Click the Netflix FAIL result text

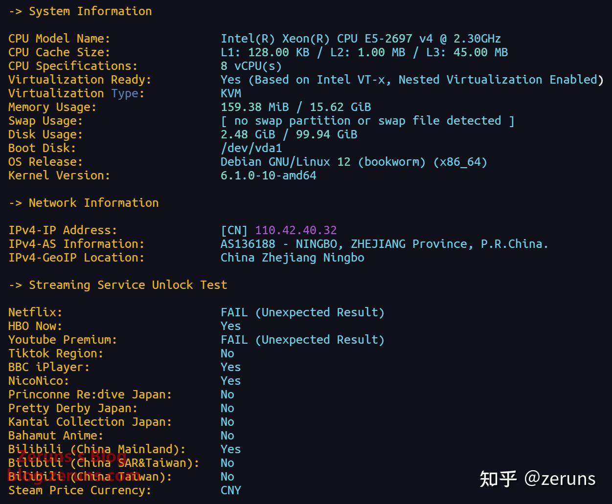[x=302, y=312]
